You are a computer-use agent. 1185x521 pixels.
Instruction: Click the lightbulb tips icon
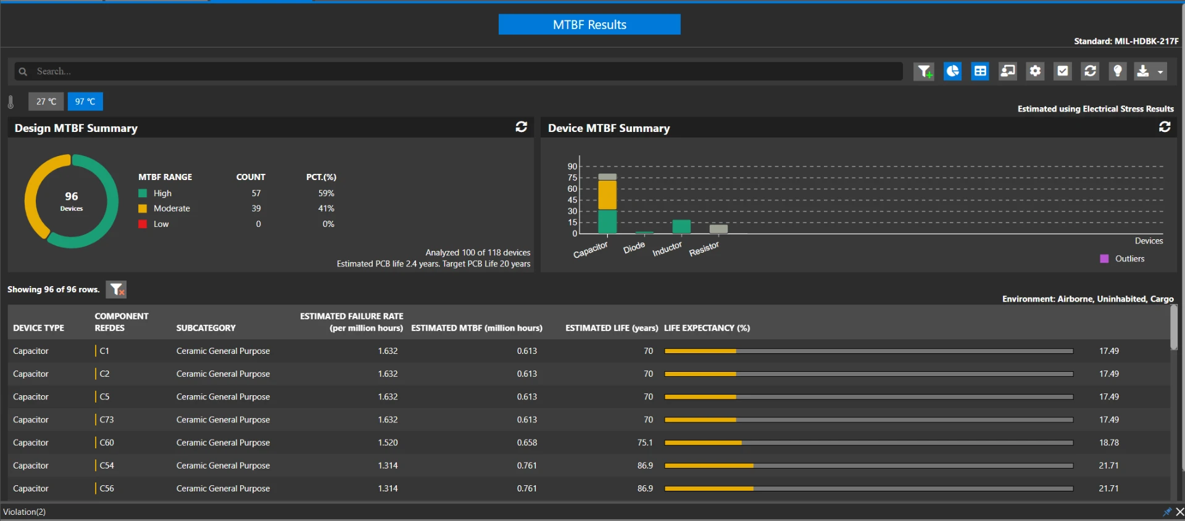click(x=1118, y=72)
